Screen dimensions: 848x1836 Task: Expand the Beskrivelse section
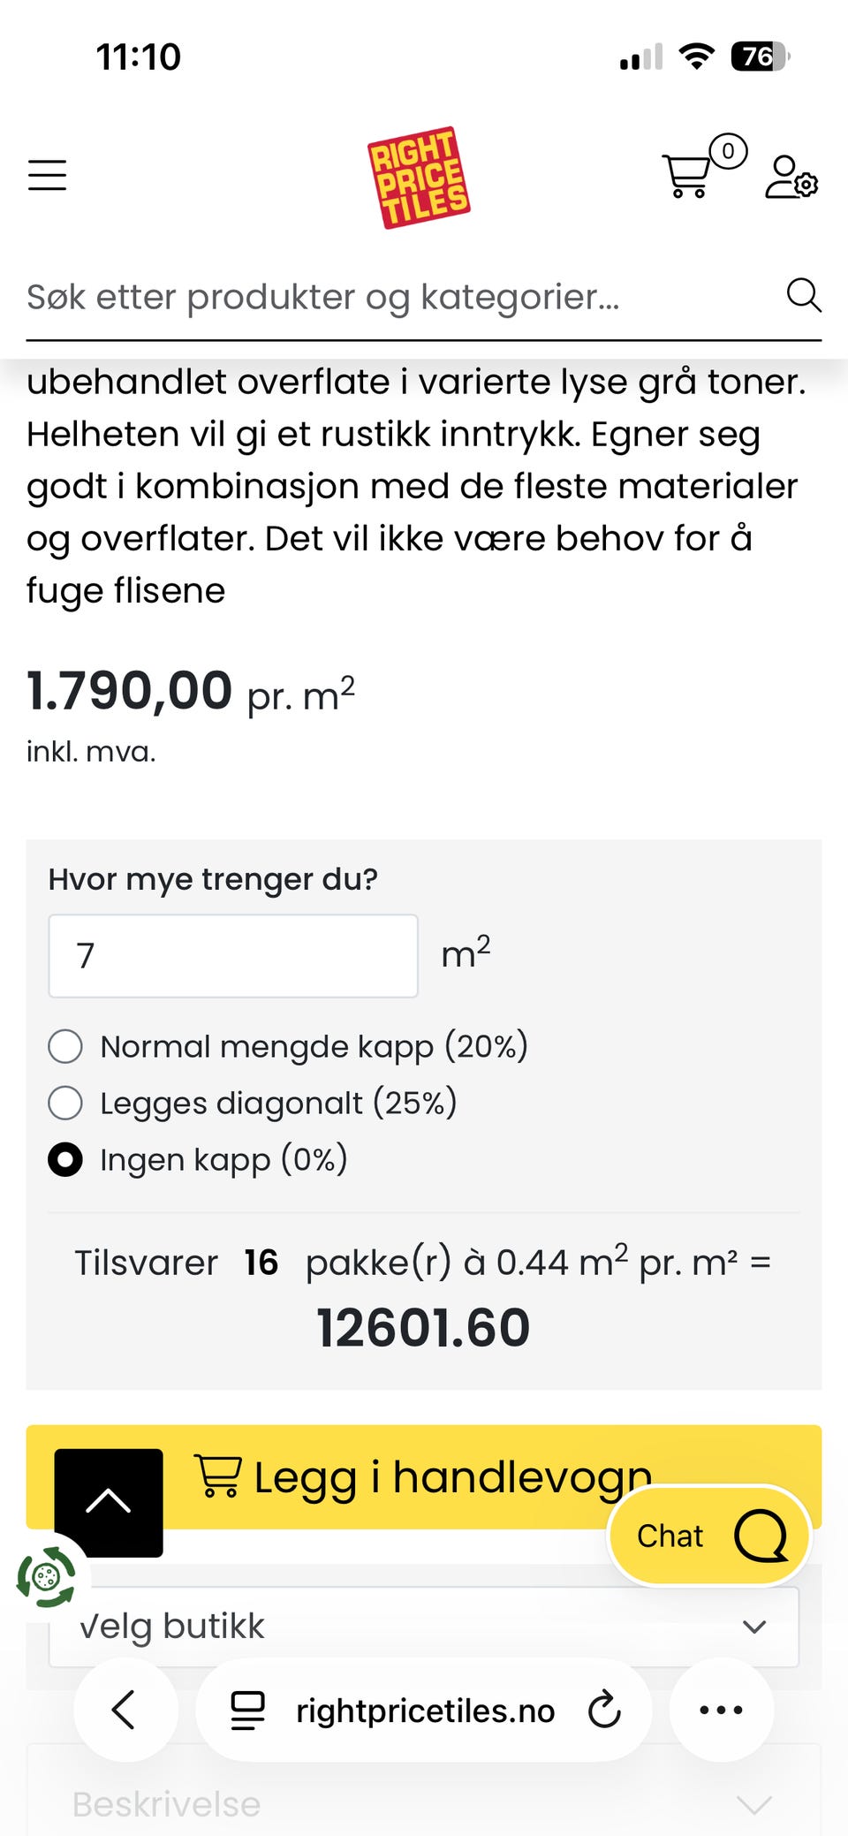(x=424, y=1804)
